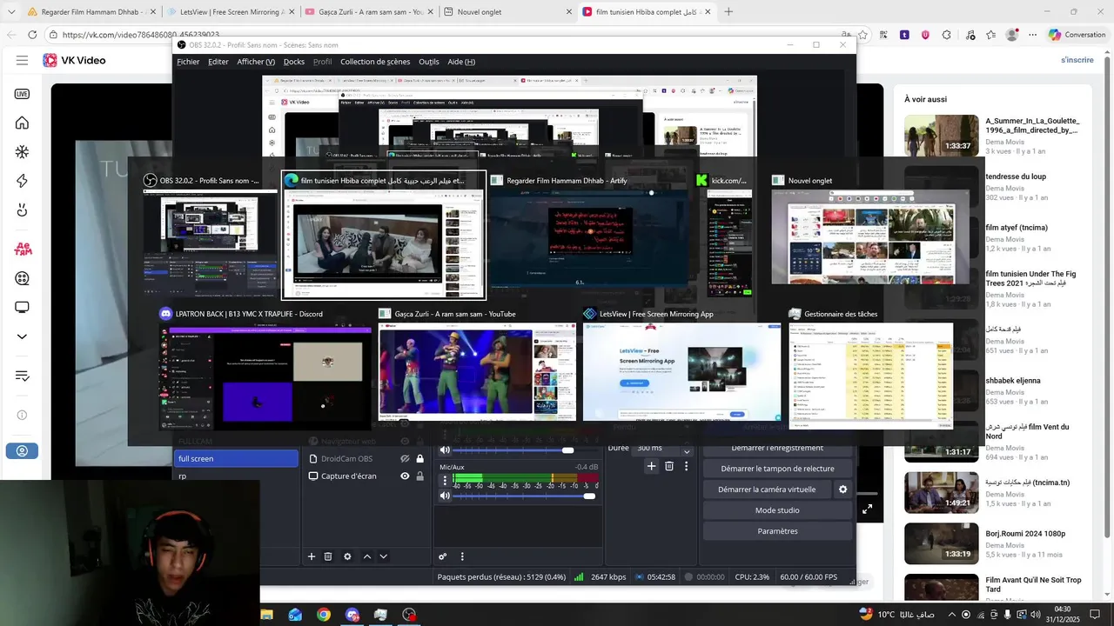Lock the Capture d'écran source
This screenshot has height=626, width=1114.
pyautogui.click(x=420, y=476)
